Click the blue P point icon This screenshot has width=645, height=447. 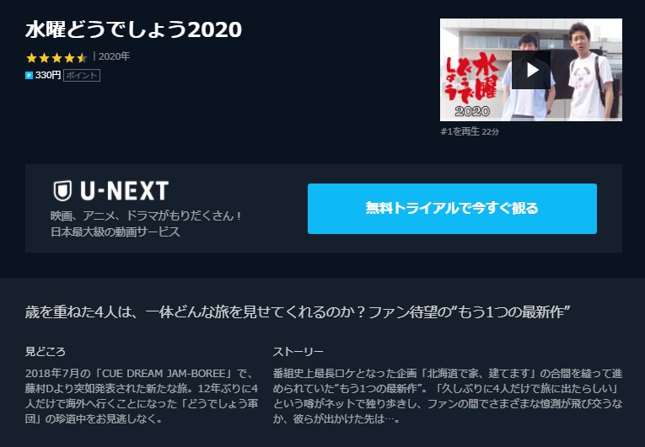click(x=29, y=75)
